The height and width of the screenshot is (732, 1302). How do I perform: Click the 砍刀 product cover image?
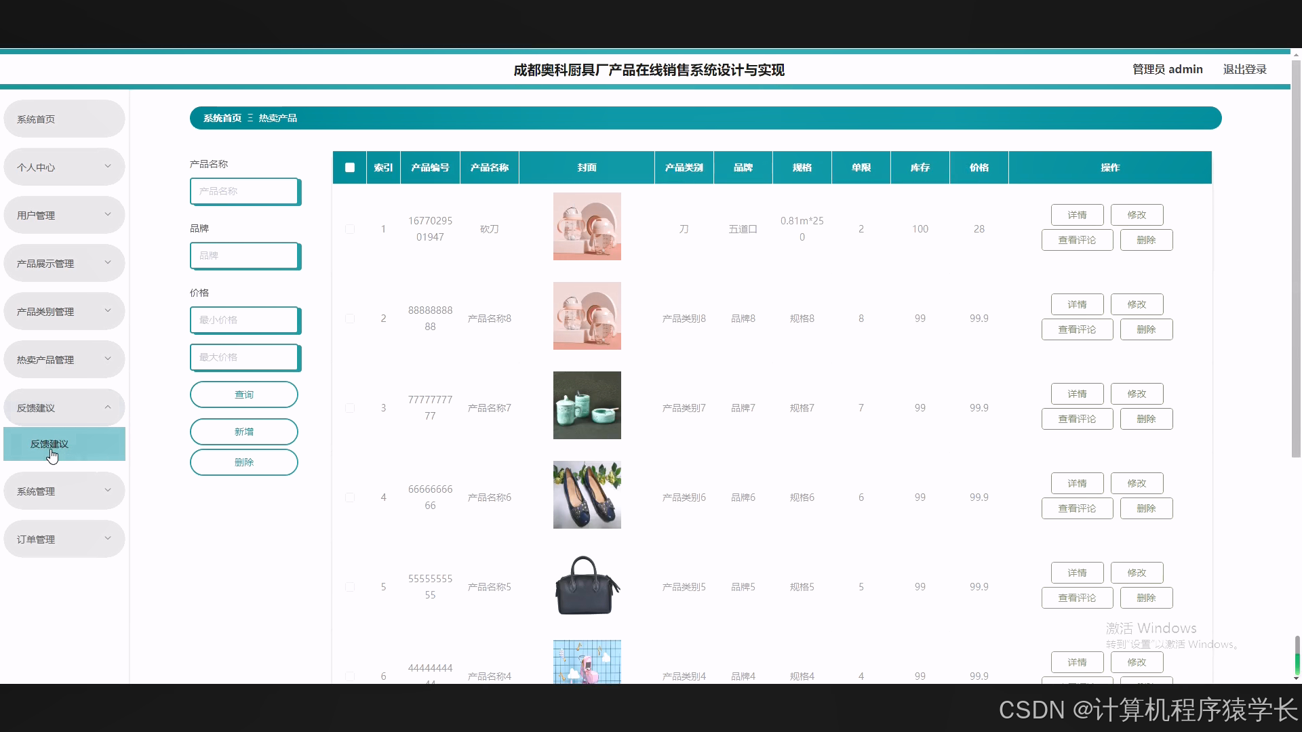tap(587, 226)
